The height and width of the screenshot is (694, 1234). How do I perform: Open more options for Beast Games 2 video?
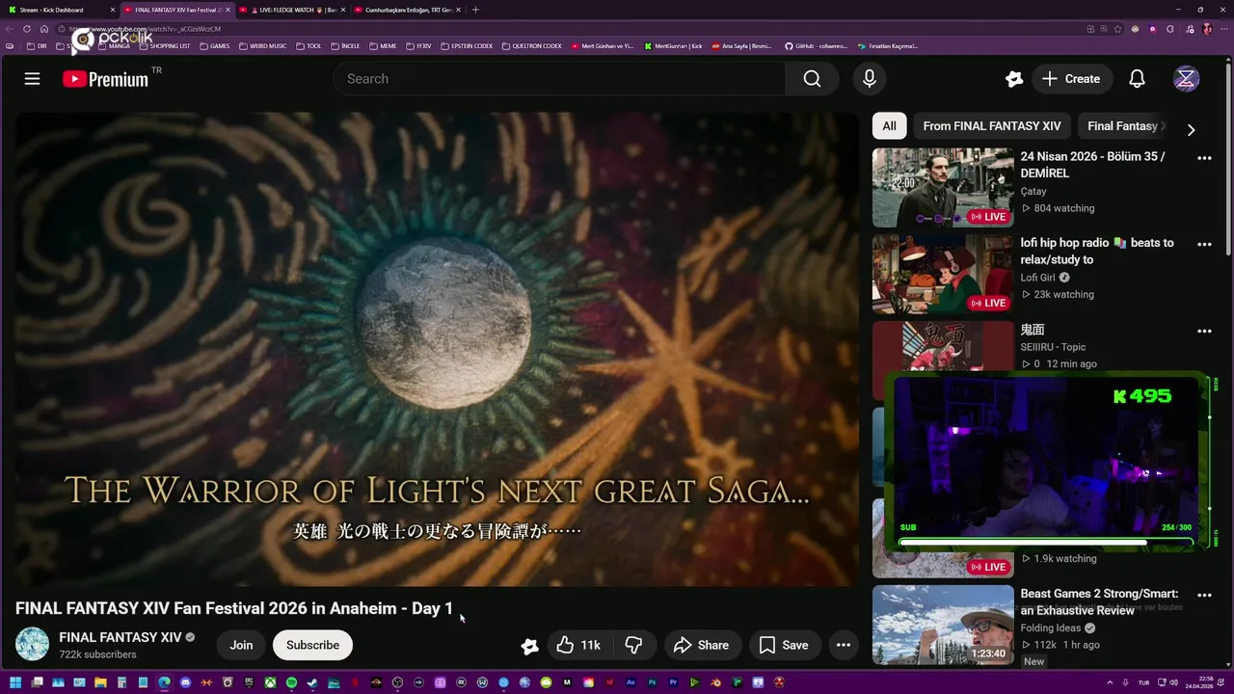(x=1204, y=596)
